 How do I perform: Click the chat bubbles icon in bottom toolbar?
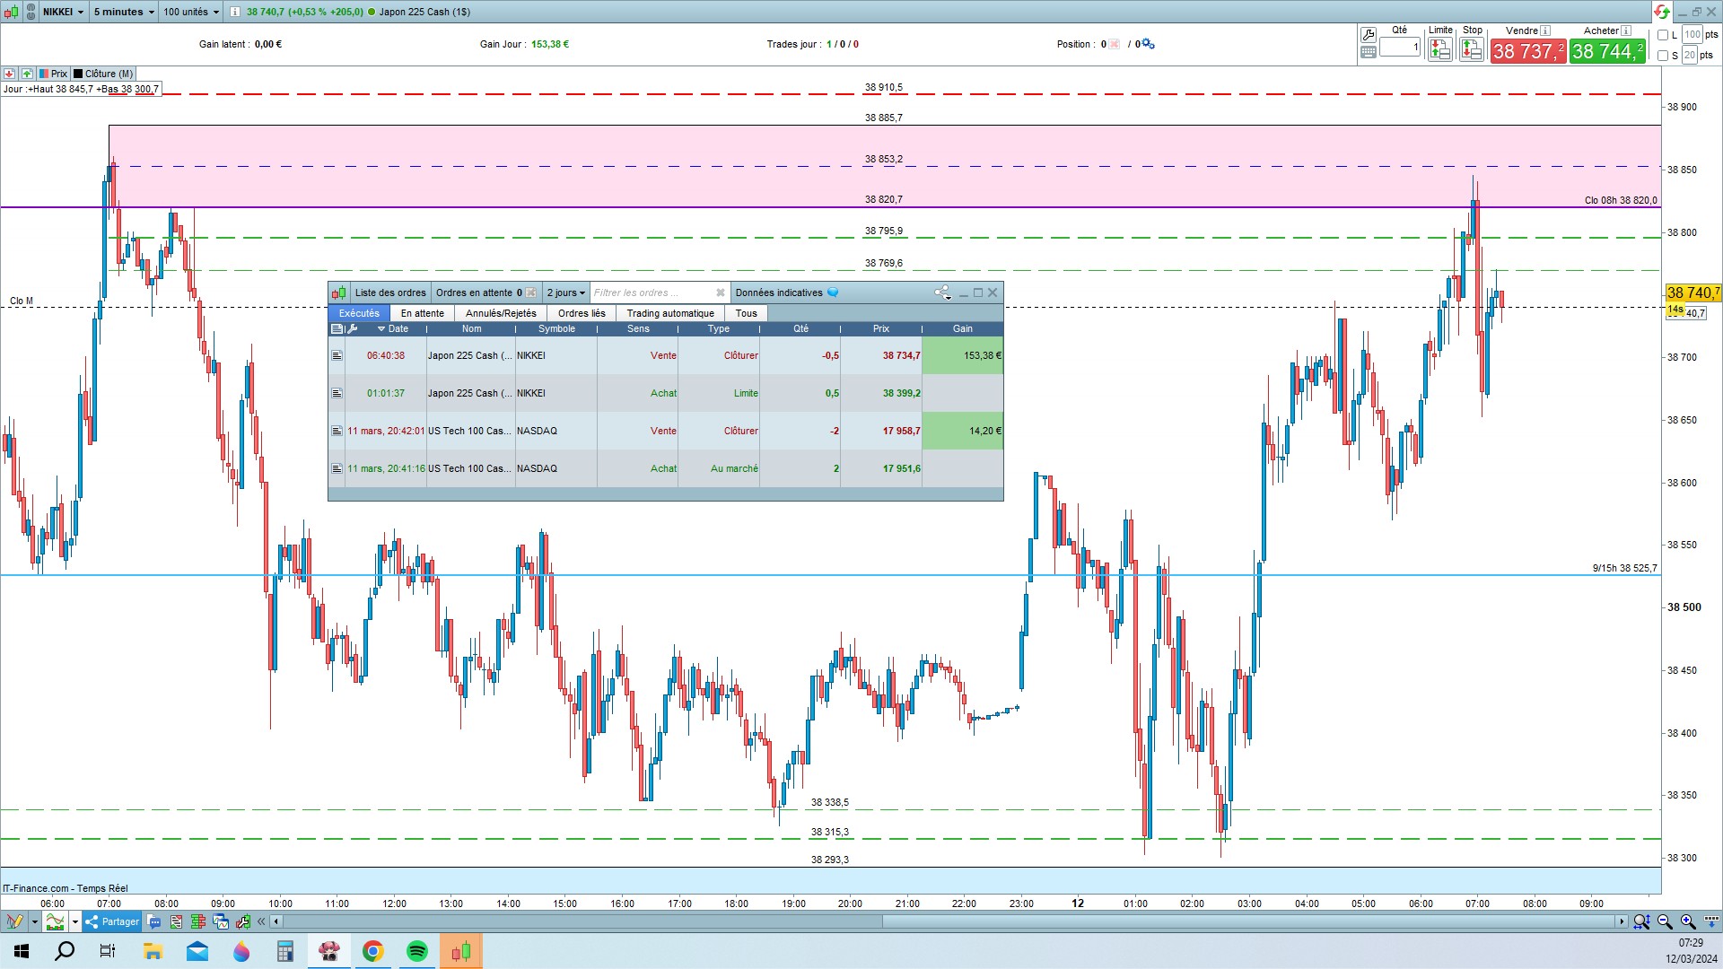(153, 921)
